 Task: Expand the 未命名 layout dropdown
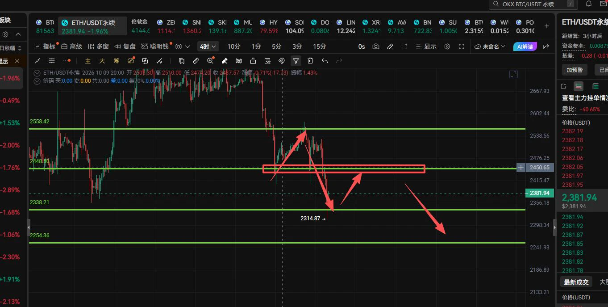pos(490,46)
